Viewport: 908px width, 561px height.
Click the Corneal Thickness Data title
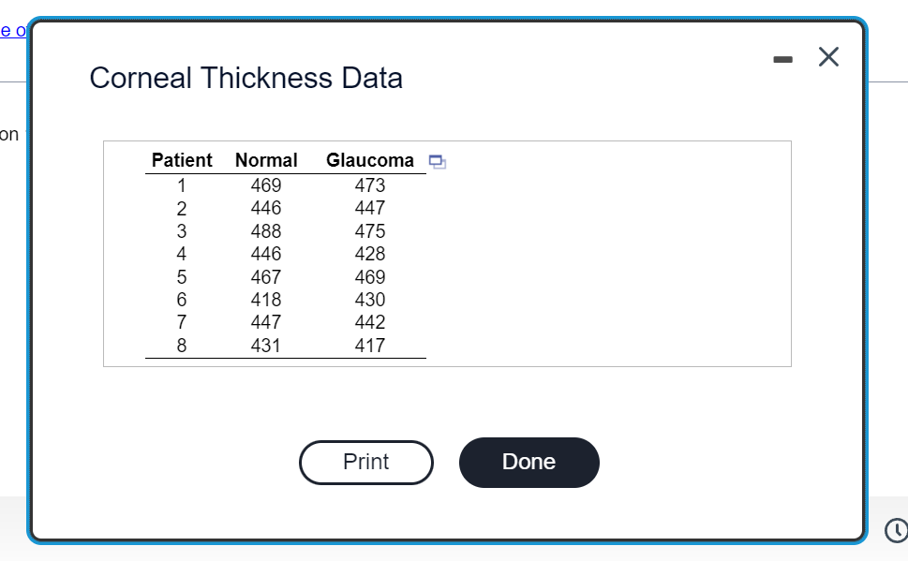tap(246, 79)
